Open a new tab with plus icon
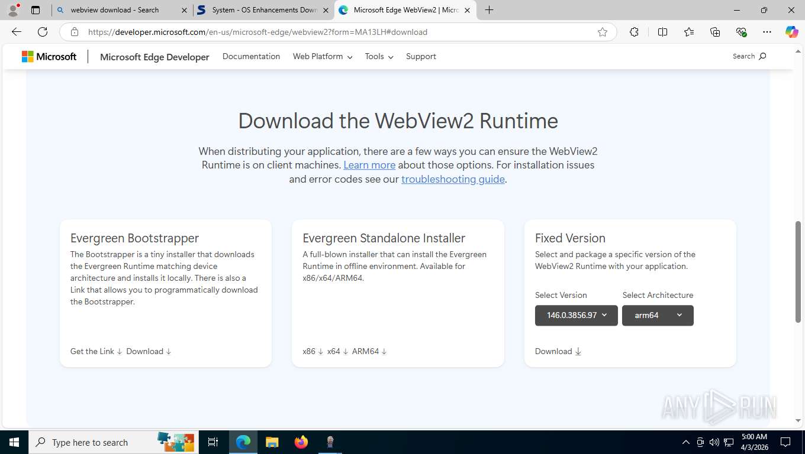This screenshot has height=454, width=805. tap(489, 10)
